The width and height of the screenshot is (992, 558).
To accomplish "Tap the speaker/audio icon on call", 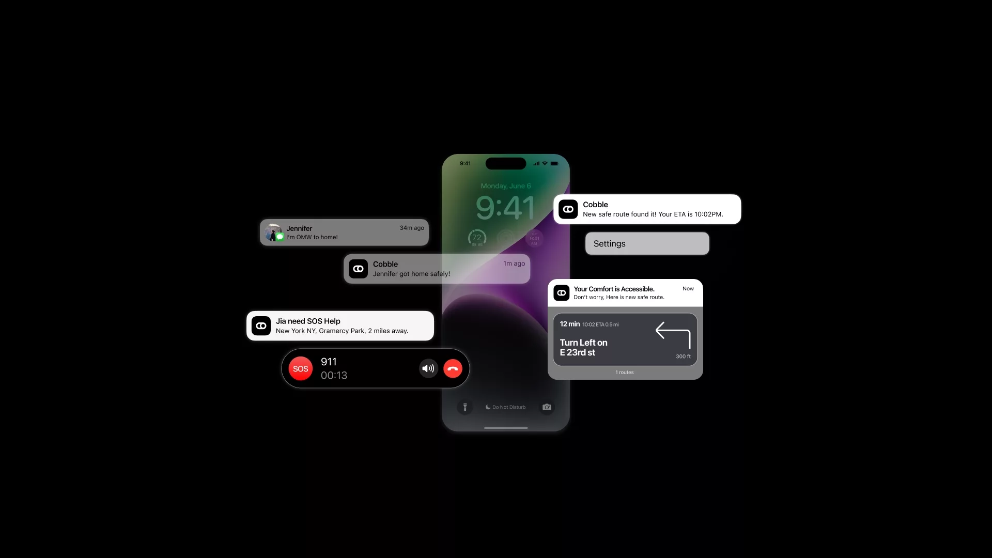I will [x=427, y=368].
